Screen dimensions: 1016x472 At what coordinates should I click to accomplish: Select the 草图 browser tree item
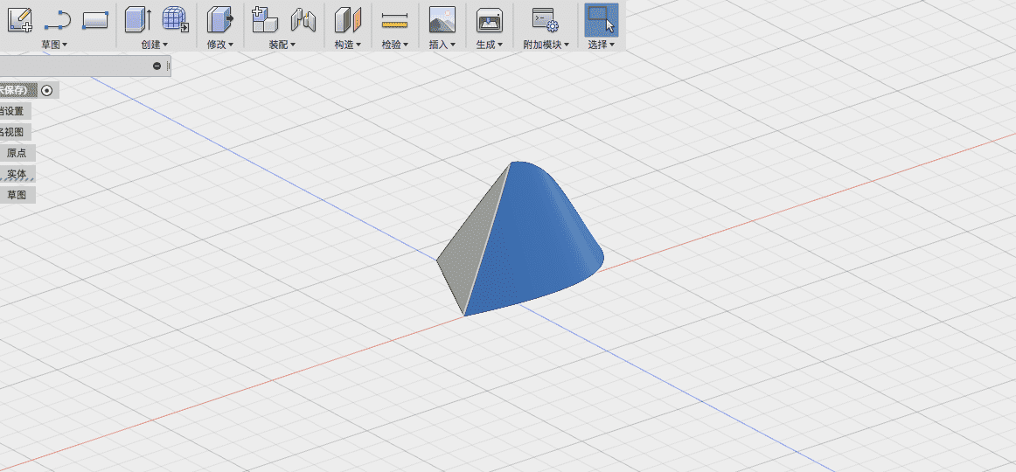click(x=17, y=195)
